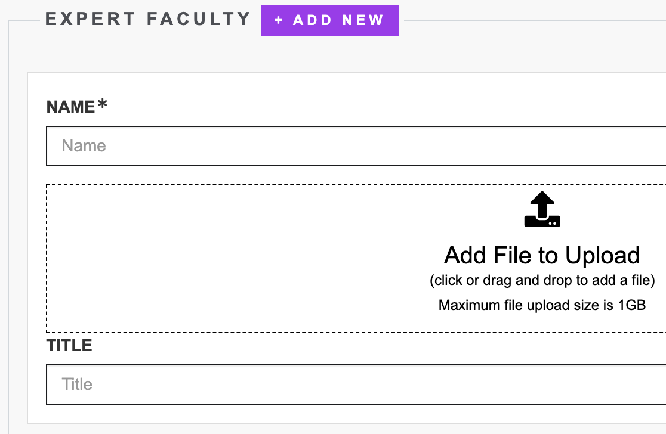Image resolution: width=666 pixels, height=434 pixels.
Task: Click the Title placeholder text
Action: pos(77,385)
